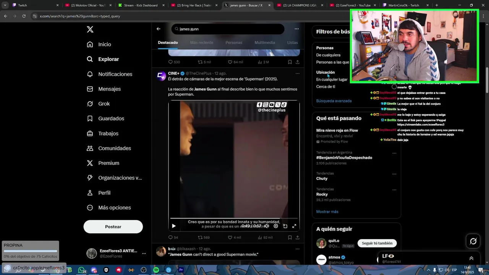Open the CINE+ profile avatar
Screen dimensions: 489x275
pyautogui.click(x=161, y=76)
